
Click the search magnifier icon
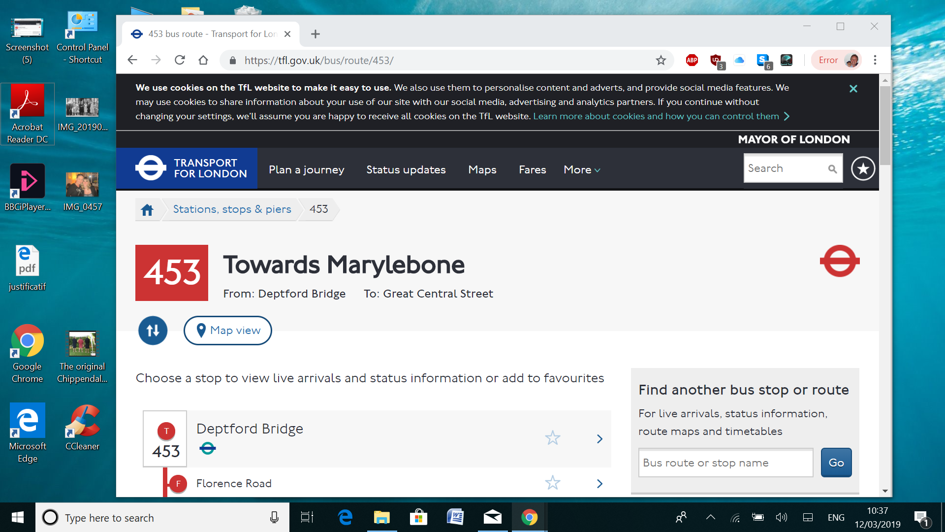832,169
